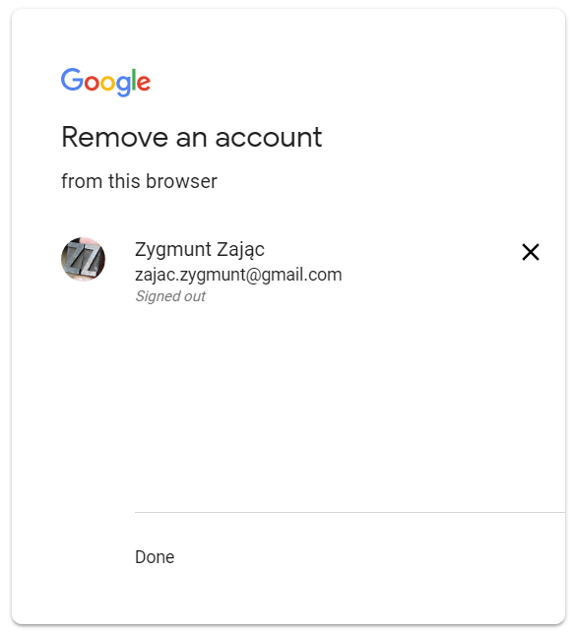
Task: Click the zajac.zygmunt@gmail.com email address
Action: point(238,275)
